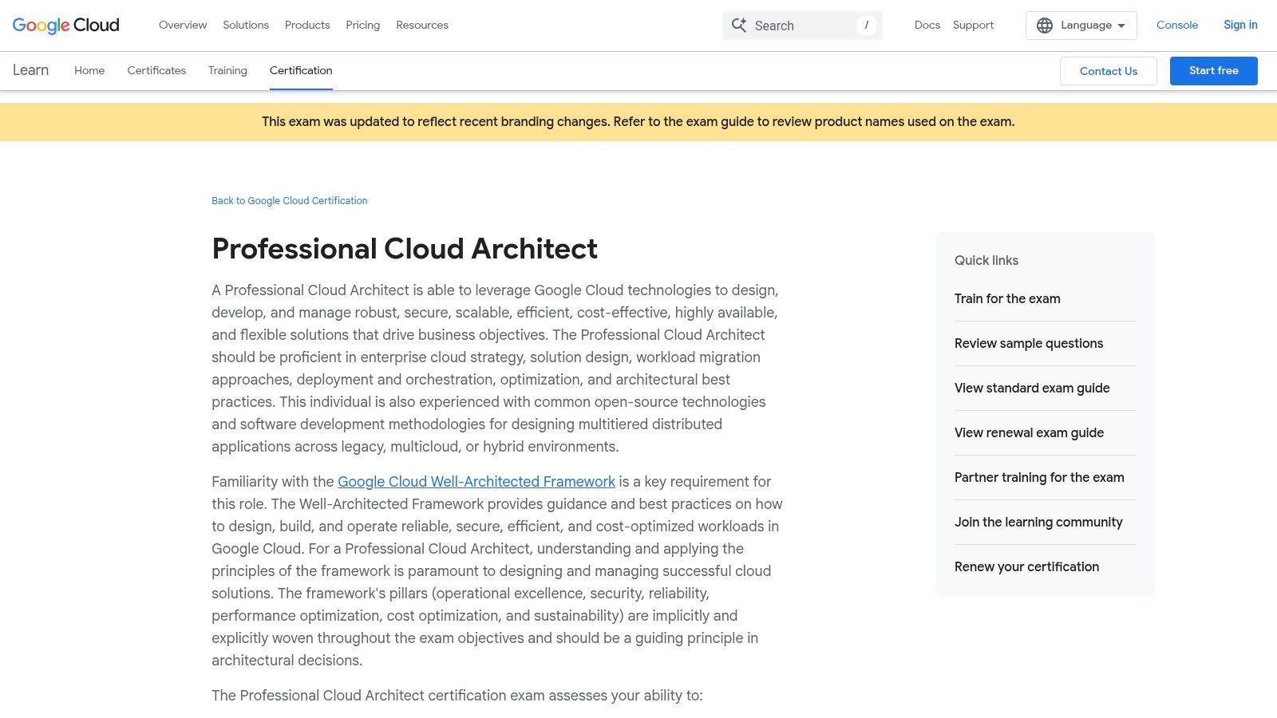
Task: Click the search sparkle magnifier icon
Action: [x=739, y=26]
